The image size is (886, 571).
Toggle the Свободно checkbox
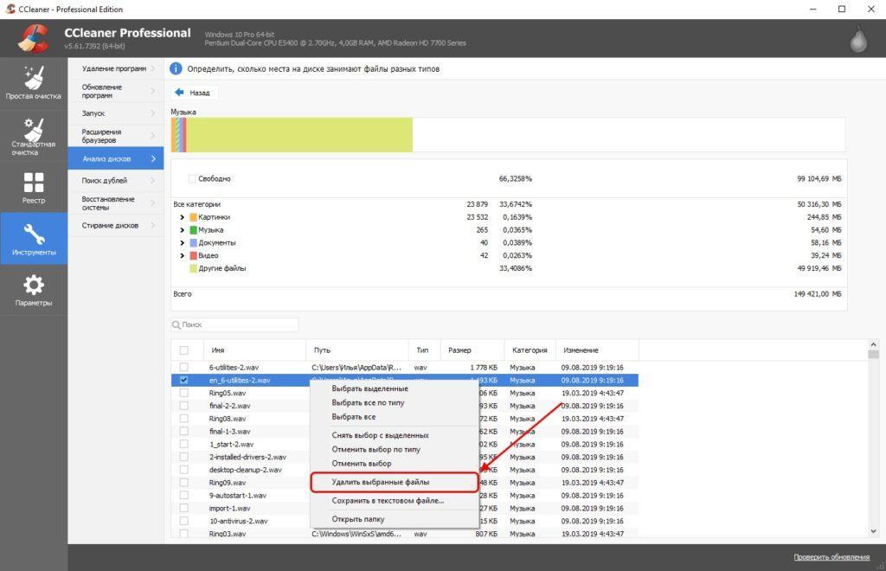click(191, 178)
